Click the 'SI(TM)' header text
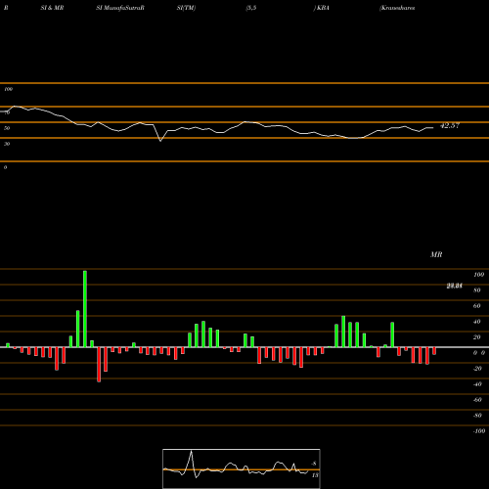The image size is (489, 489). 186,8
